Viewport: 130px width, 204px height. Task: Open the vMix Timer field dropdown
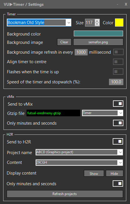click(103, 113)
